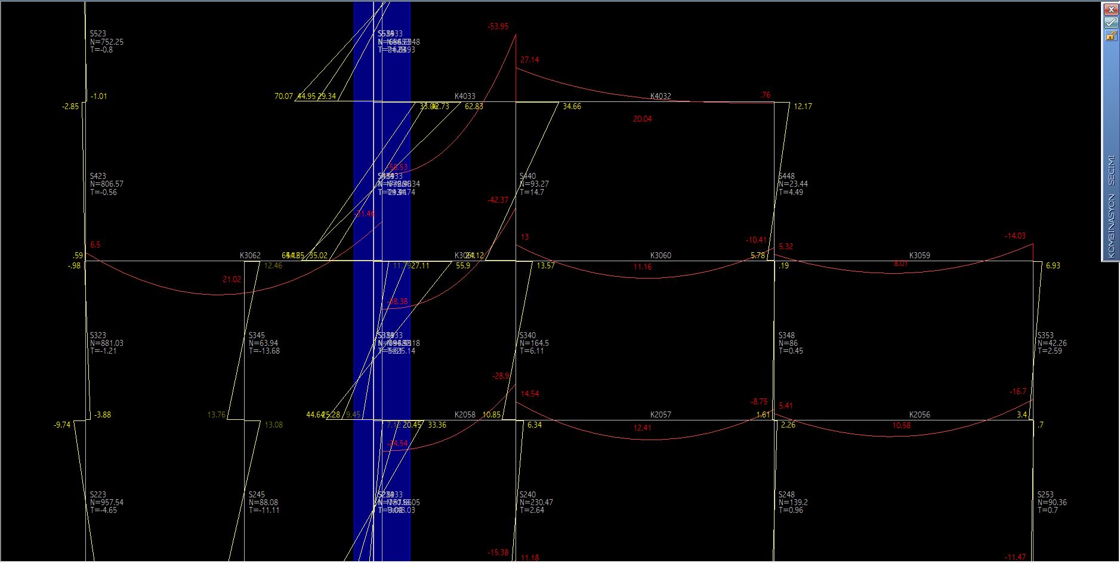Click beam label K2058
The height and width of the screenshot is (563, 1120).
tap(465, 414)
